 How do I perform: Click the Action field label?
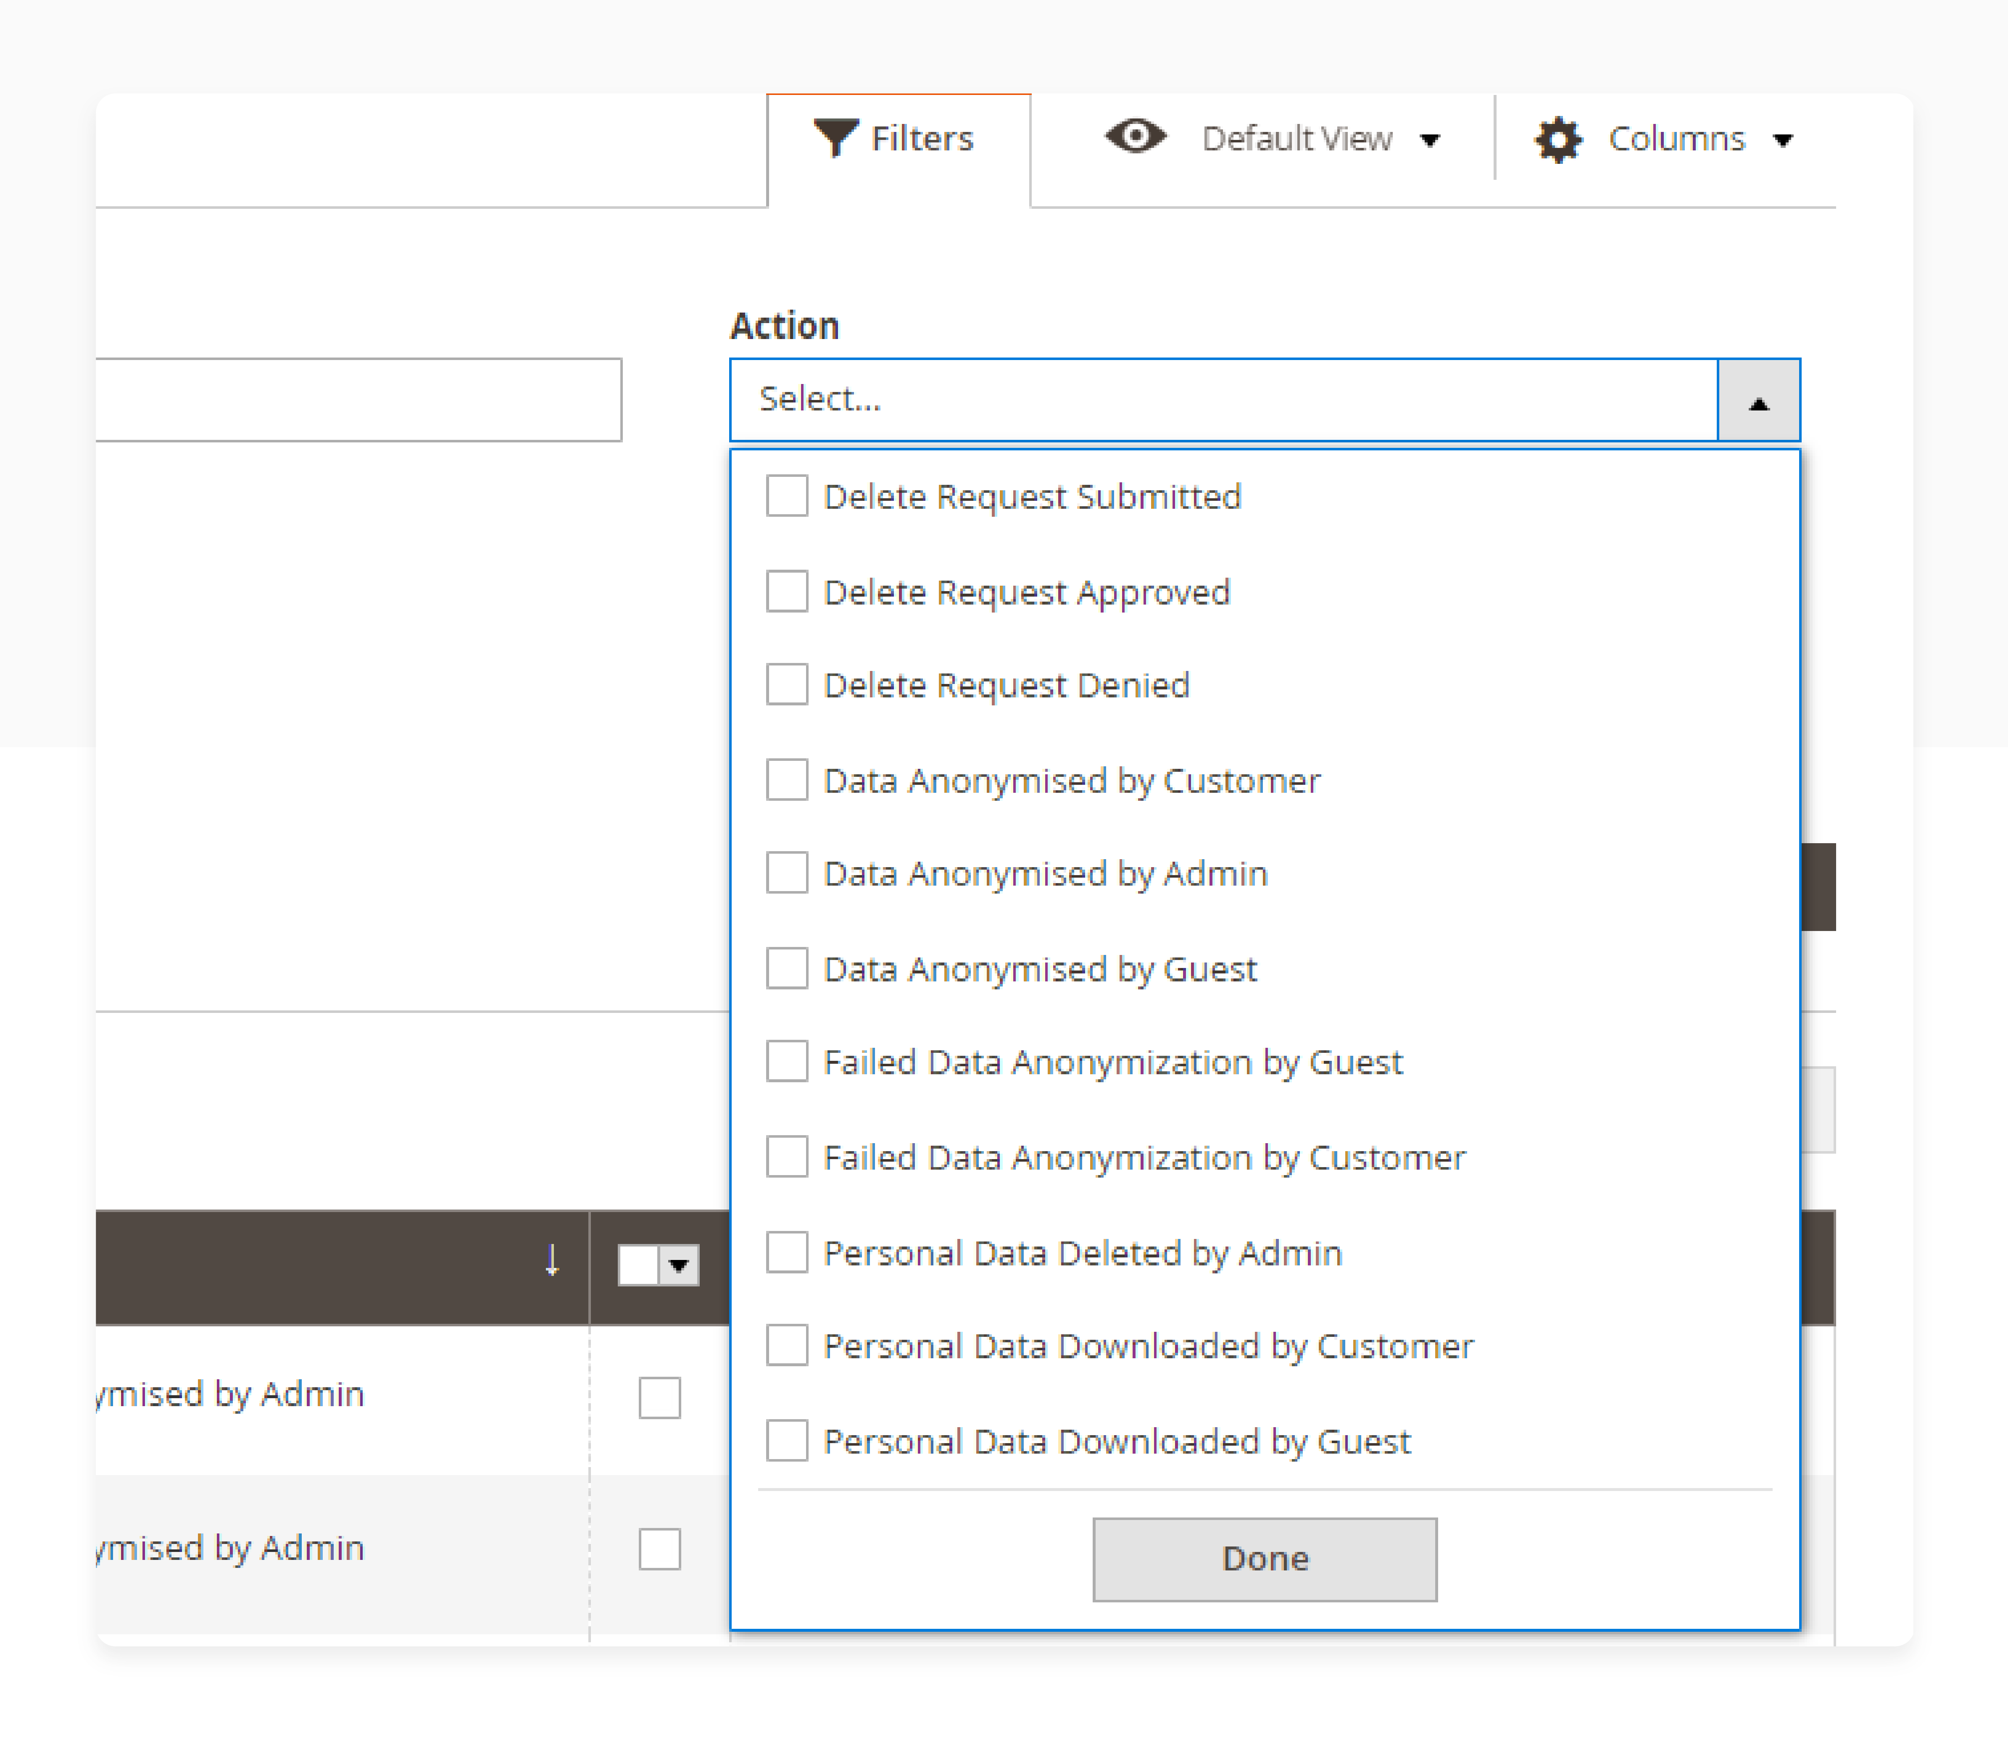(785, 325)
